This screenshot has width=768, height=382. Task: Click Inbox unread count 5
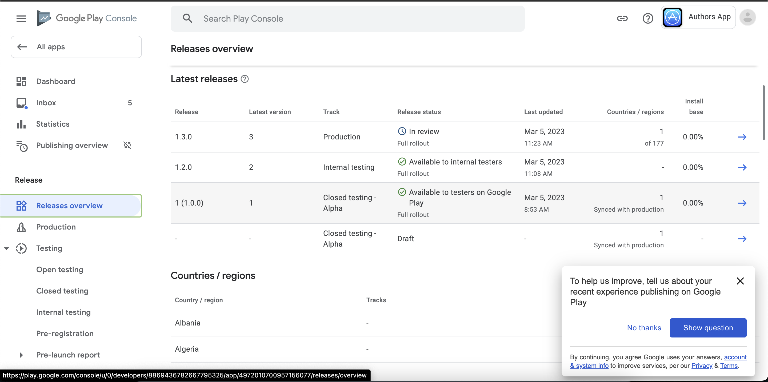point(130,103)
